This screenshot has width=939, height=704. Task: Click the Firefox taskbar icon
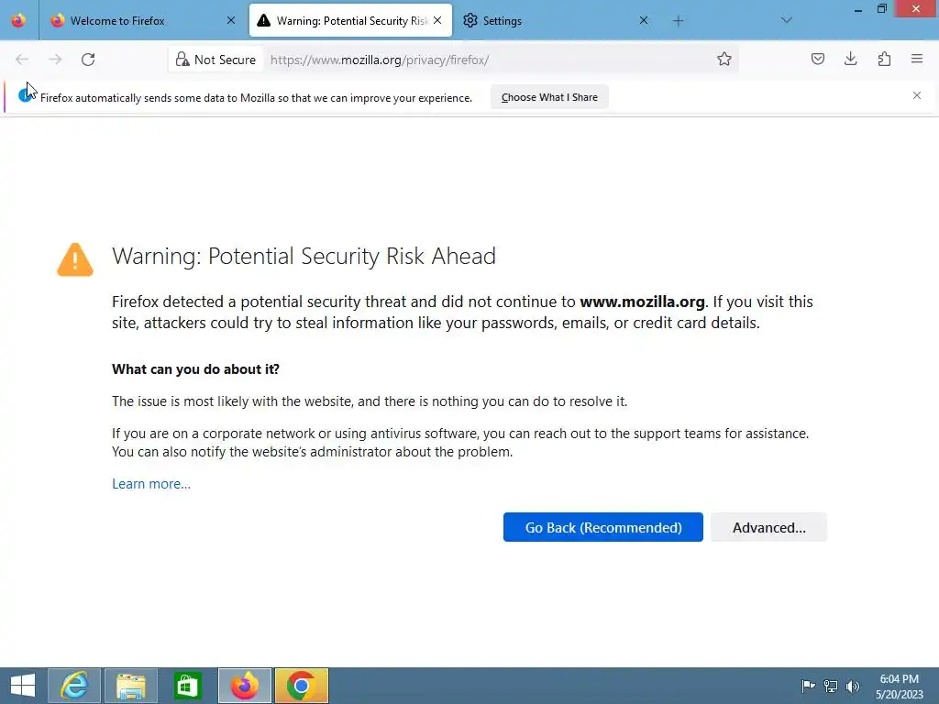245,686
